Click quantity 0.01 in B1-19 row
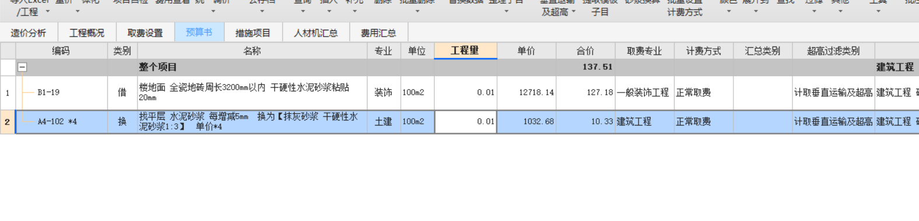This screenshot has height=221, width=919. click(465, 93)
